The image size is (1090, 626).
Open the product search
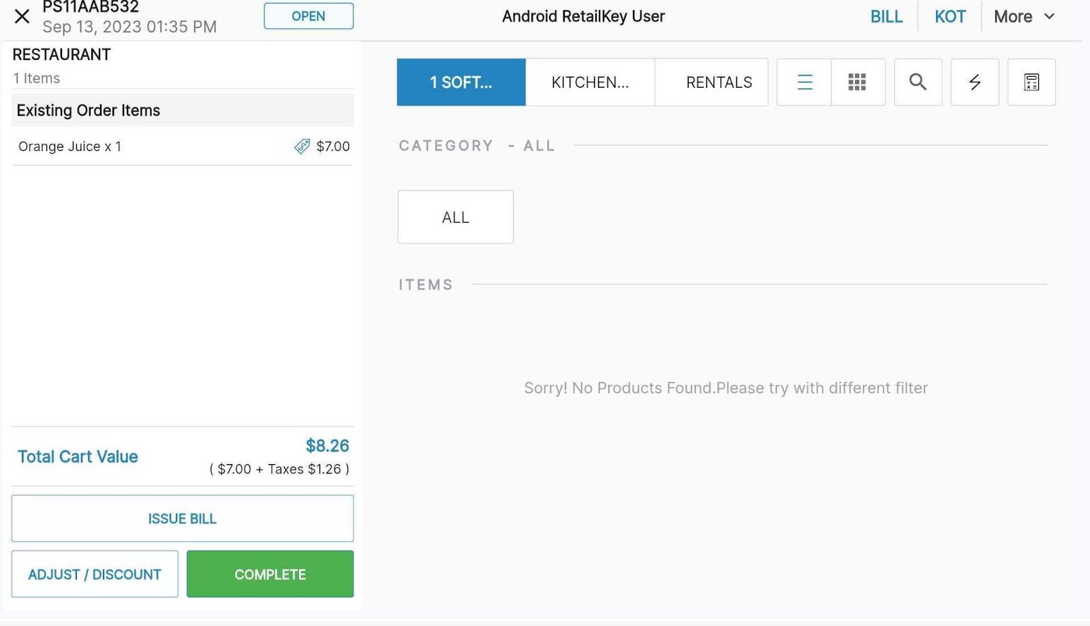pyautogui.click(x=918, y=82)
